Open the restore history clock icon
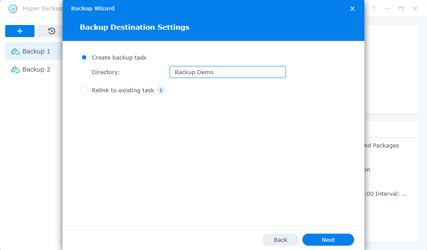The height and width of the screenshot is (250, 427). tap(51, 31)
